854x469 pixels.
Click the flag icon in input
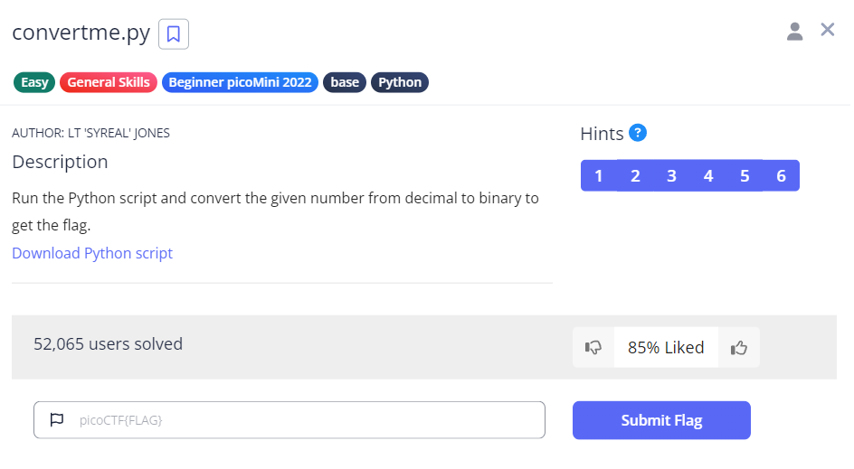coord(57,419)
